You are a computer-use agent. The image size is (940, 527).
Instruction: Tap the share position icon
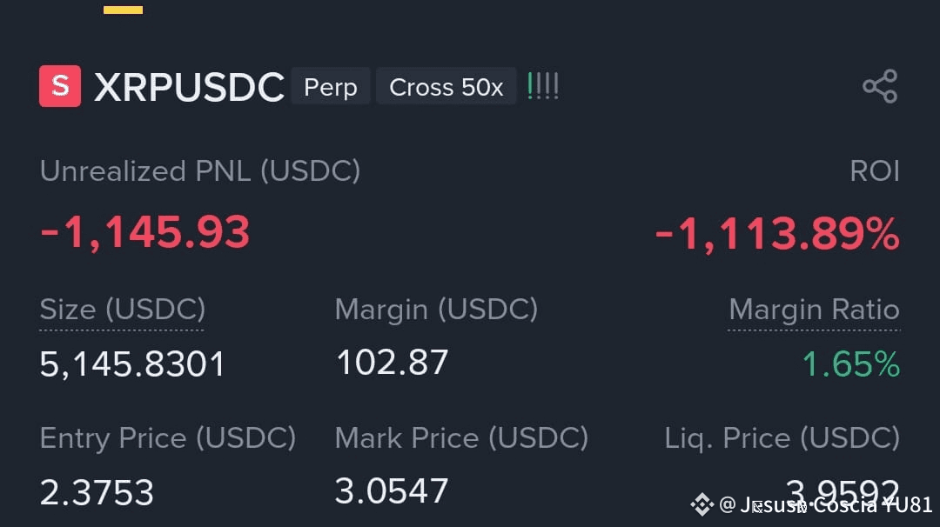(x=879, y=87)
